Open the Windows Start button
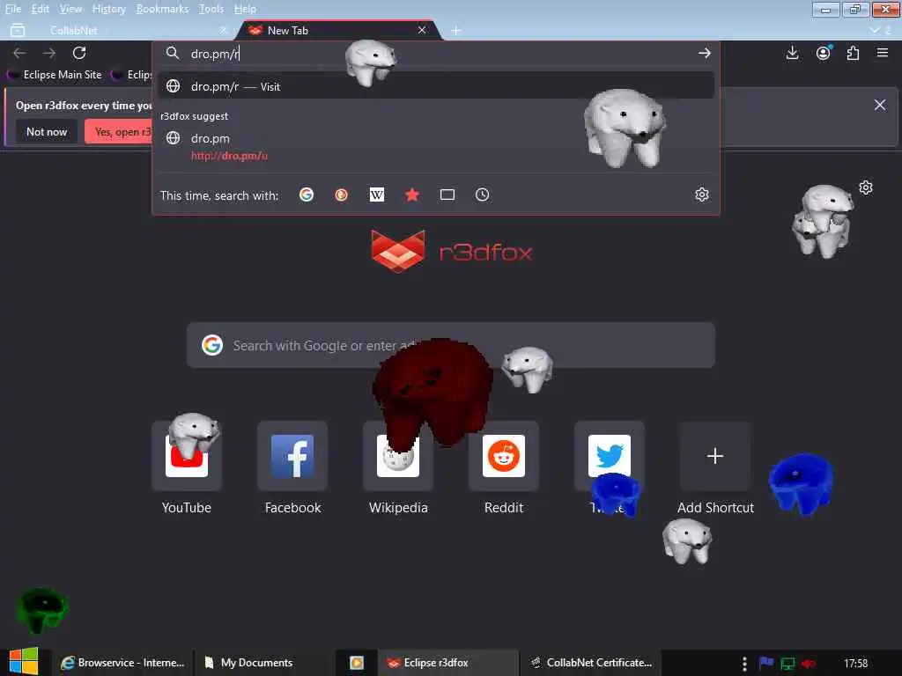The width and height of the screenshot is (902, 676). click(x=24, y=661)
